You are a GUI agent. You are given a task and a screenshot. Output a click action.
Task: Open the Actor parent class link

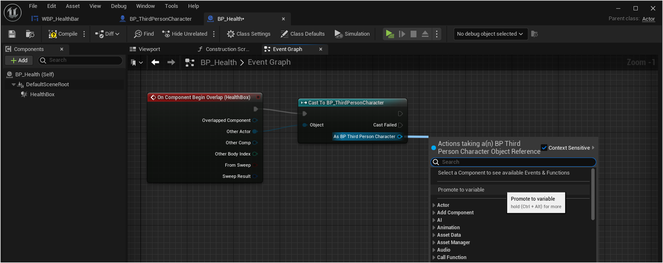click(648, 19)
